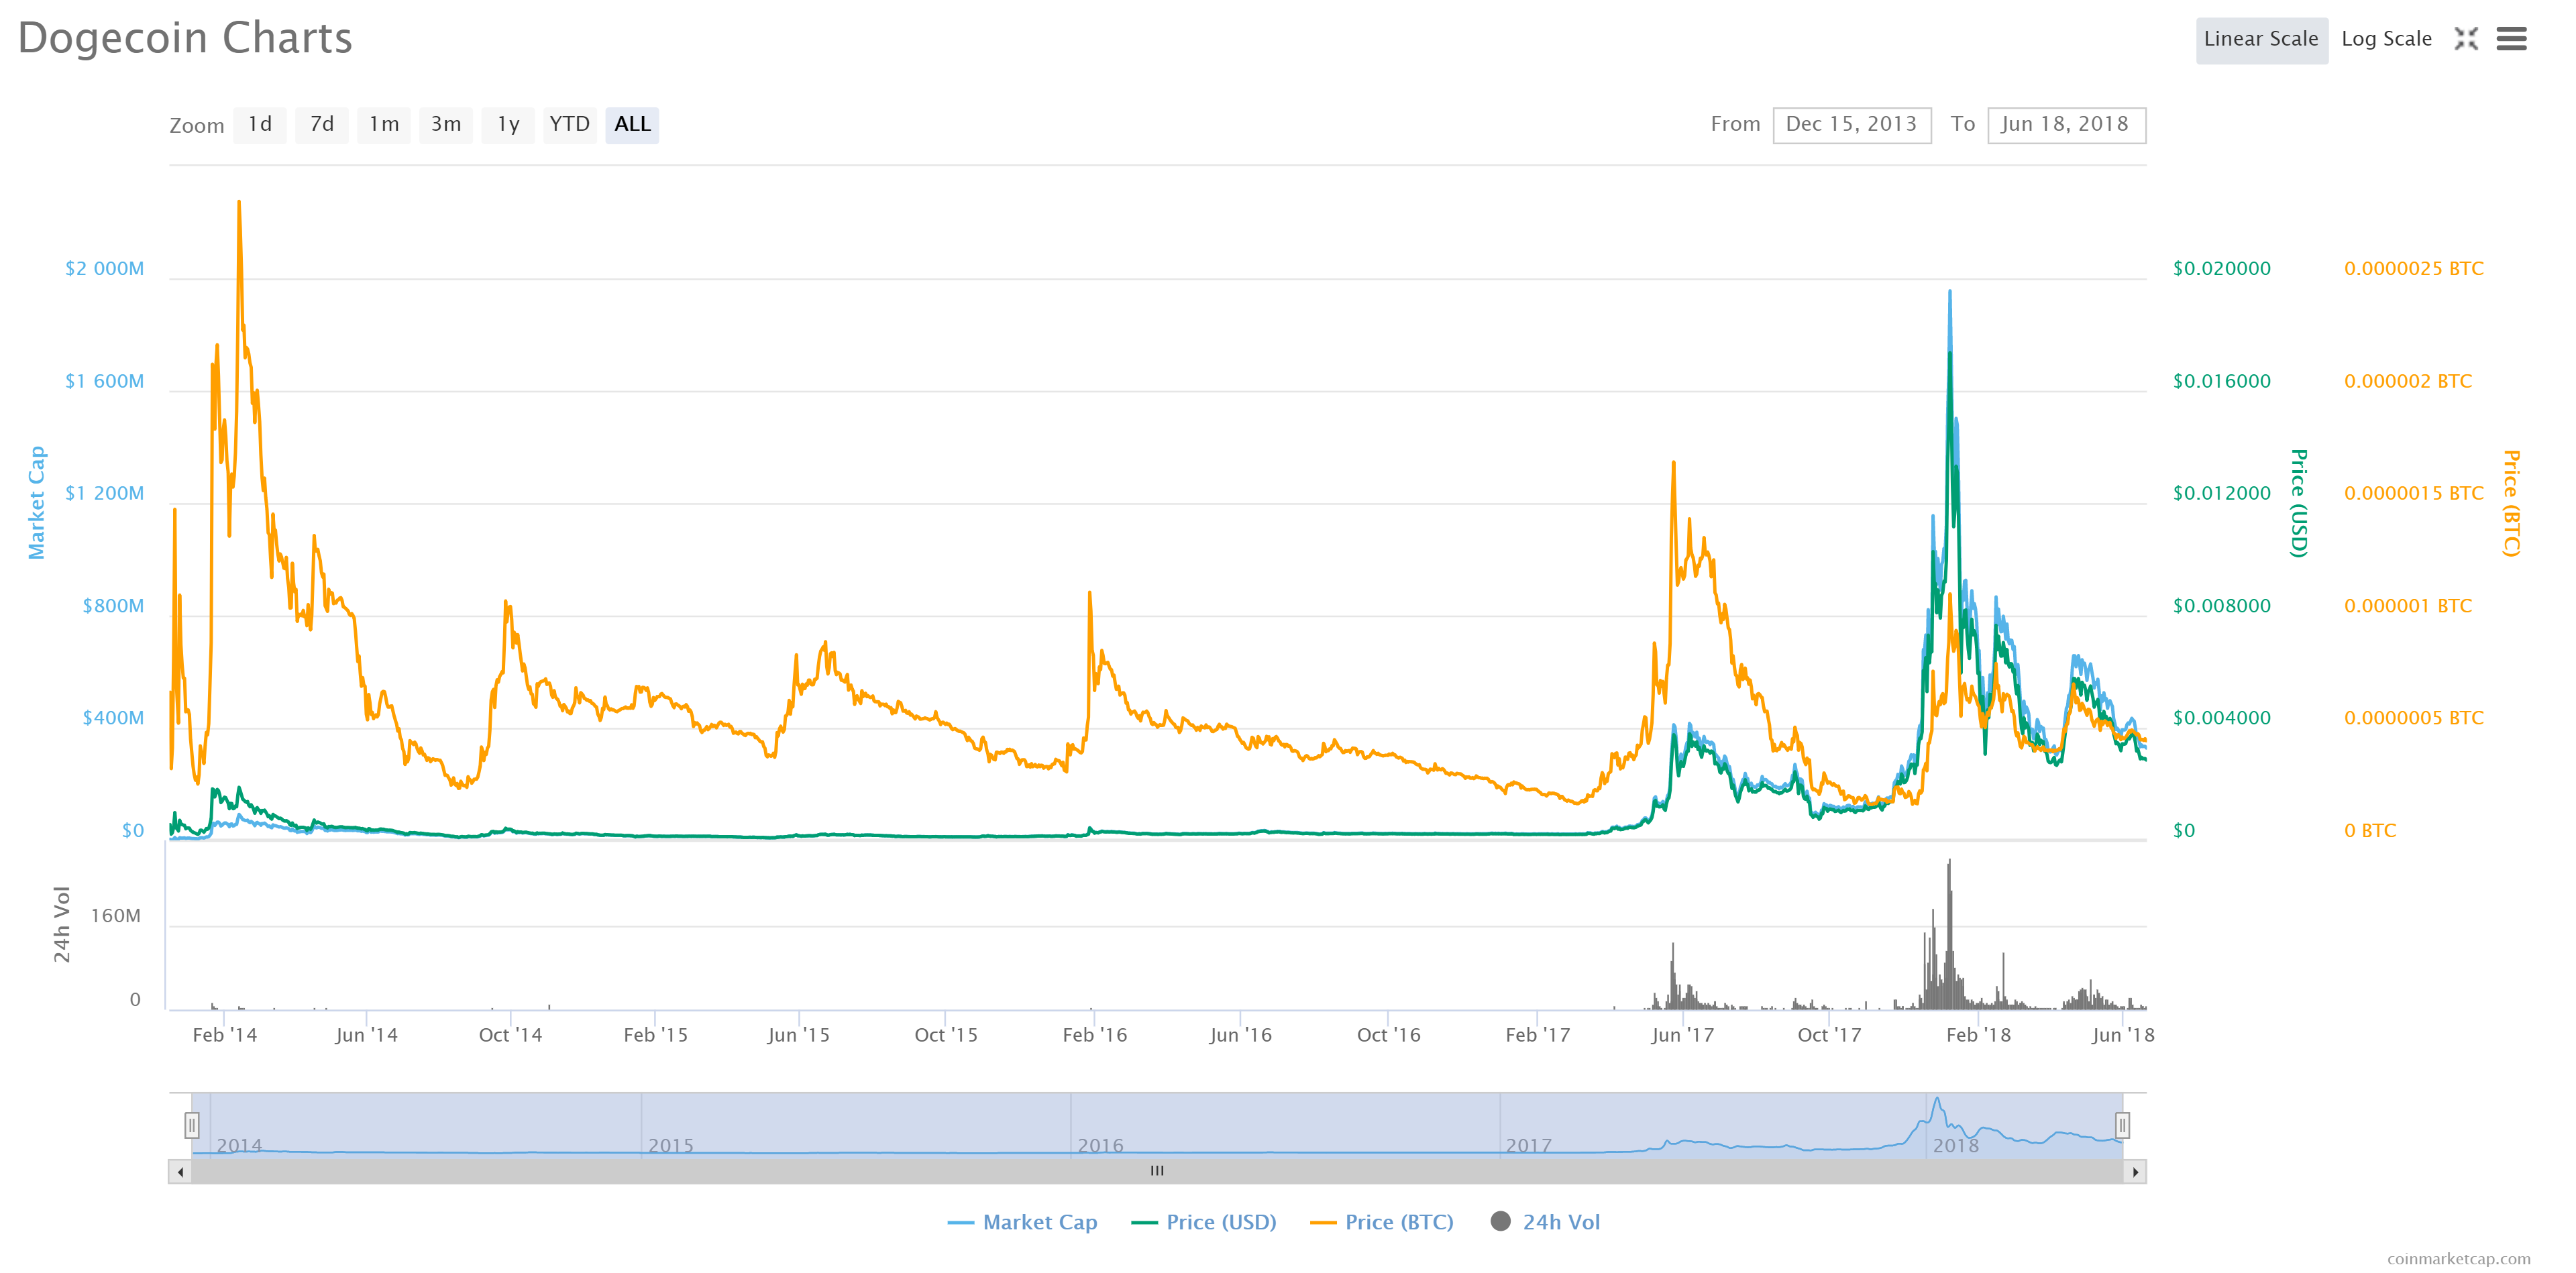Click the Jun '14 axis label
This screenshot has height=1273, width=2576.
point(367,1036)
